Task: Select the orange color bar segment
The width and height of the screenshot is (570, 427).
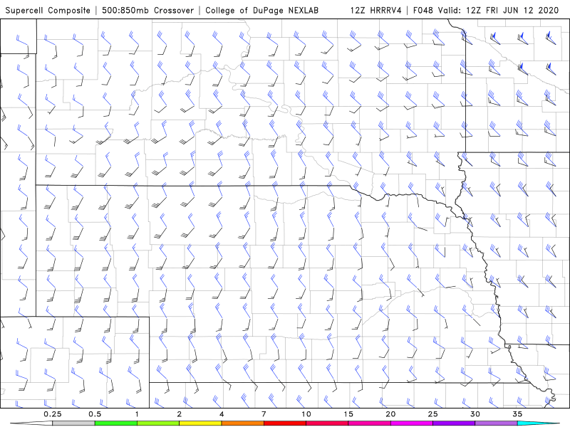Action: pos(242,423)
